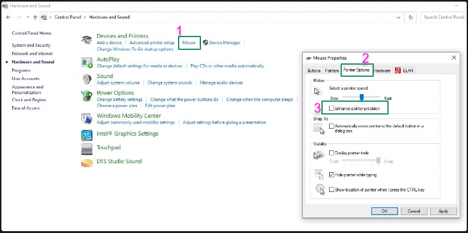Click the pointer speed slider

click(362, 97)
